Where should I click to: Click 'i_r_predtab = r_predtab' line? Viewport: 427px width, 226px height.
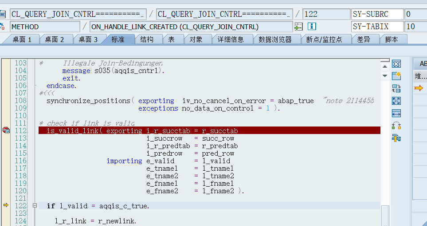click(192, 146)
